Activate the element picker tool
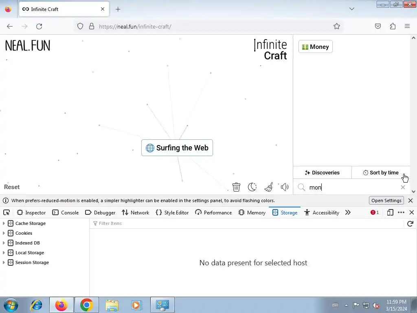This screenshot has height=313, width=417. tap(7, 212)
